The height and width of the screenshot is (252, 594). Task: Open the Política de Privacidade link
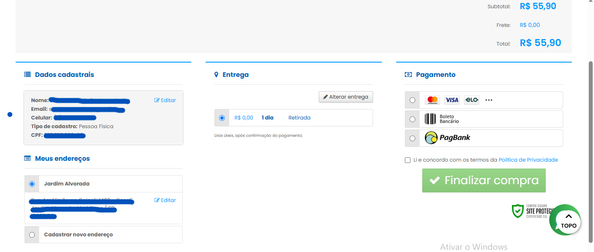(x=528, y=160)
